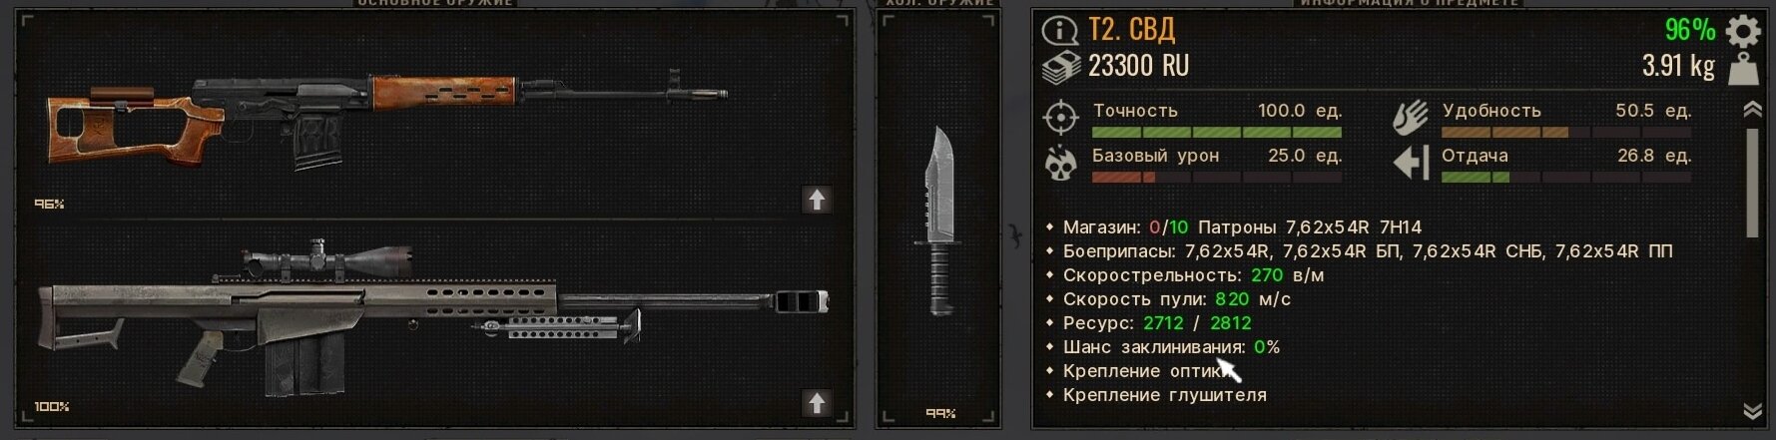1776x440 pixels.
Task: Click the green Точность stat bar
Action: 1216,132
